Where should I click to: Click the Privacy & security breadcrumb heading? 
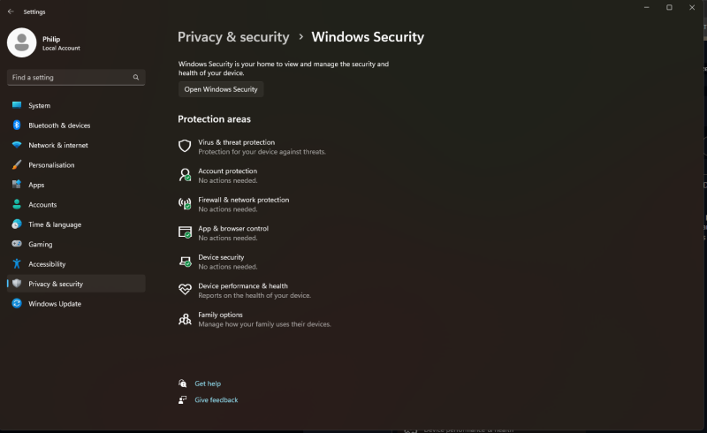click(x=233, y=37)
